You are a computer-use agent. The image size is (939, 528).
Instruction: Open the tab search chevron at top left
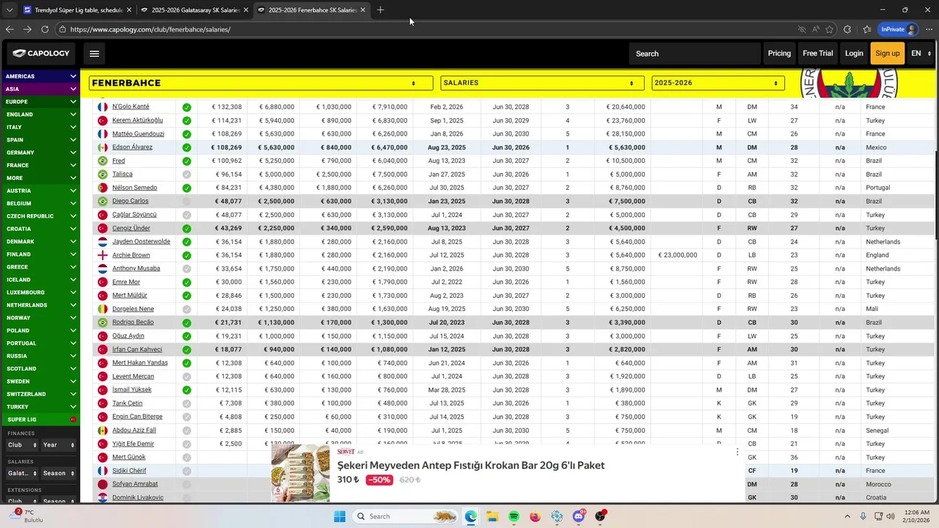click(x=10, y=10)
